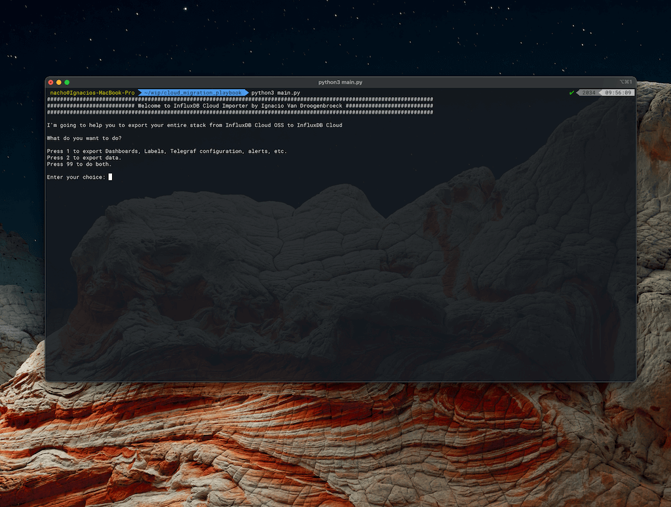The height and width of the screenshot is (507, 671).
Task: Click the 'Press 2 to export data.' line
Action: tap(85, 158)
